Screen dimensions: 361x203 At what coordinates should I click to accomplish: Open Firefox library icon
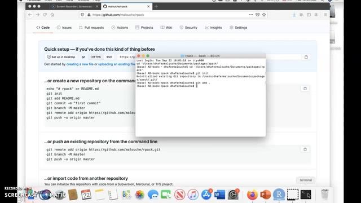[x=301, y=15]
